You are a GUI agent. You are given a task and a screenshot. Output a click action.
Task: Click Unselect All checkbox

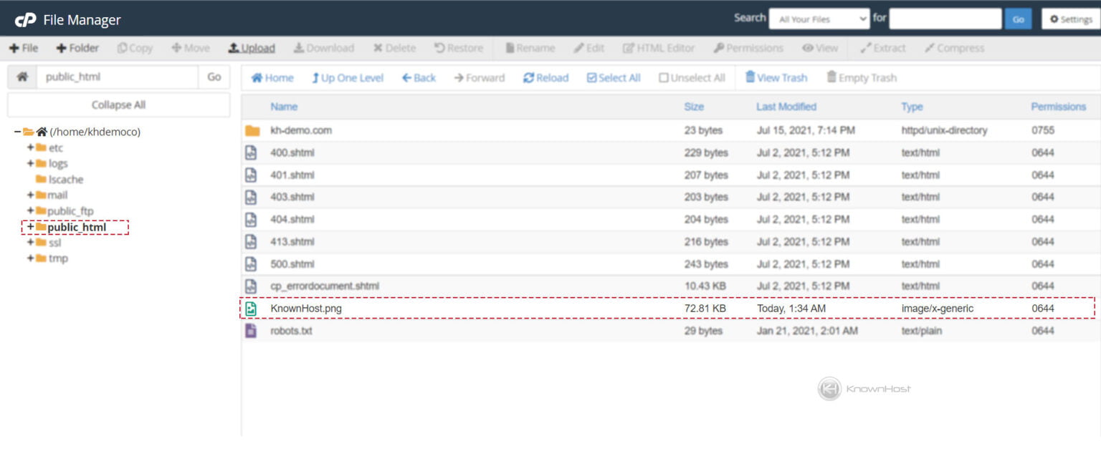[x=664, y=78]
